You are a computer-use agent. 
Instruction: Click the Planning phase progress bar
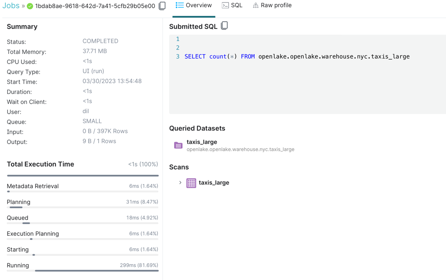point(16,207)
